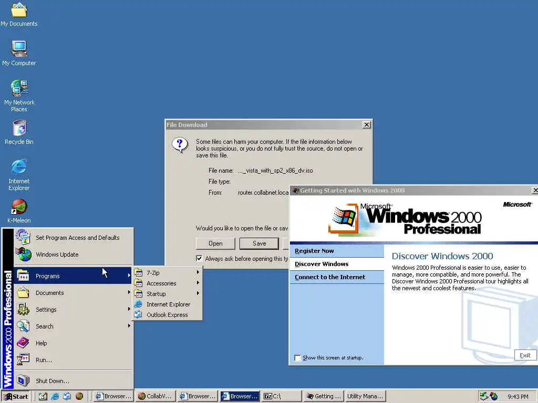
Task: Switch to Utility Manager taskbar button
Action: click(366, 397)
